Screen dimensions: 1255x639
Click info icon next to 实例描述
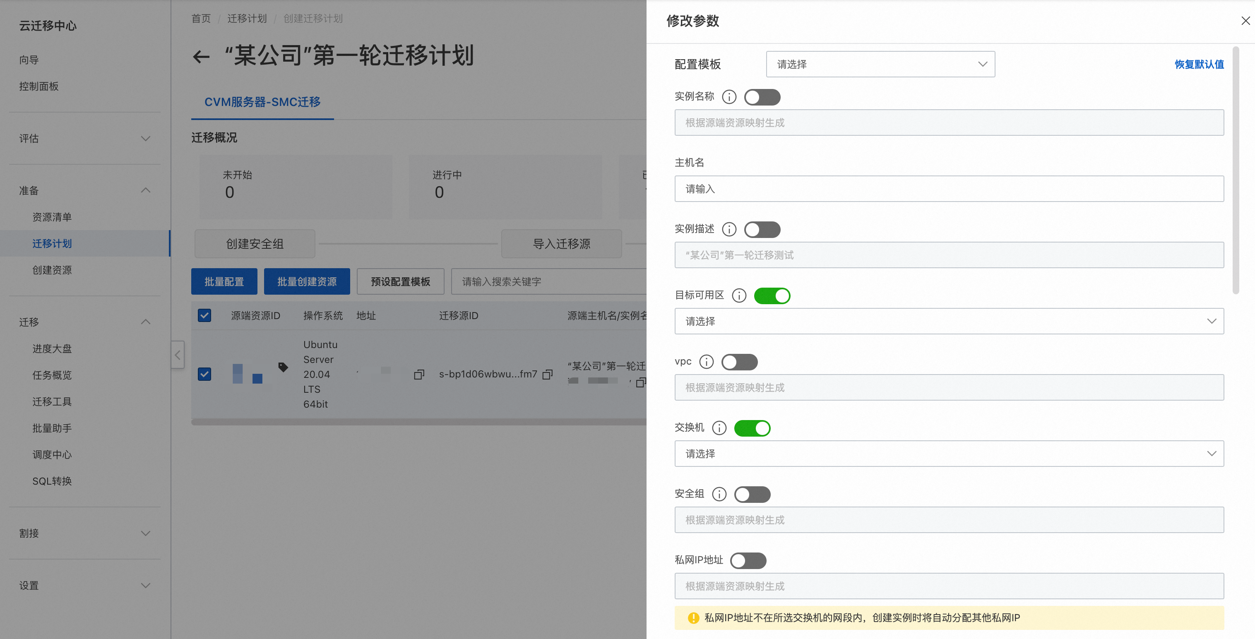click(x=729, y=229)
